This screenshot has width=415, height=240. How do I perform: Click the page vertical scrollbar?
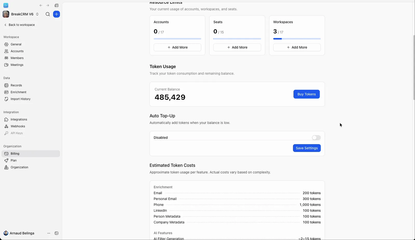click(414, 67)
